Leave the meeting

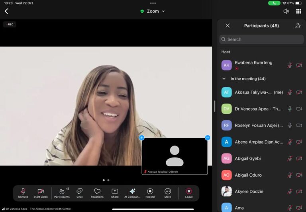click(189, 193)
